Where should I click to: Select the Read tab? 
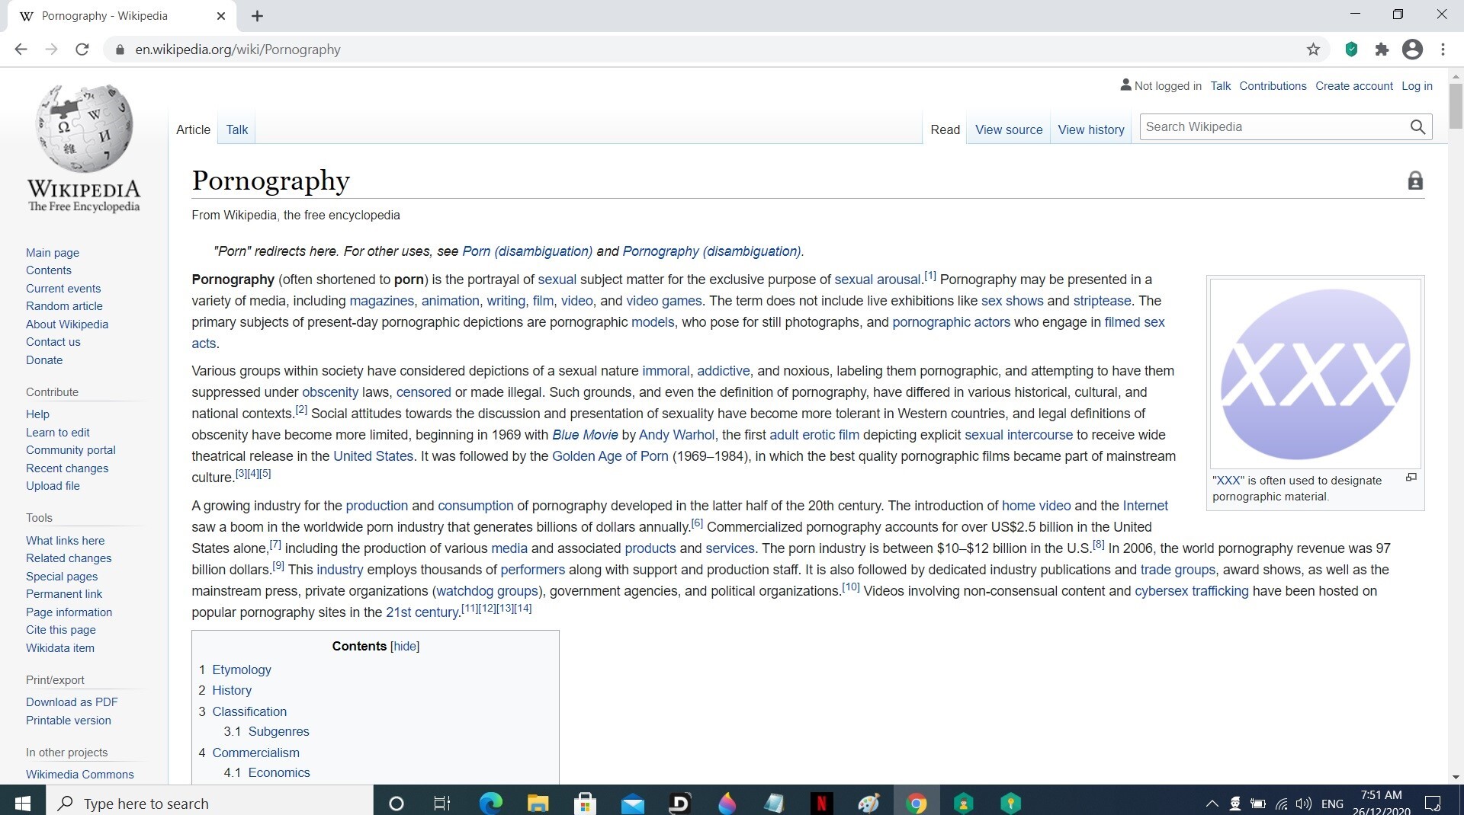point(945,129)
